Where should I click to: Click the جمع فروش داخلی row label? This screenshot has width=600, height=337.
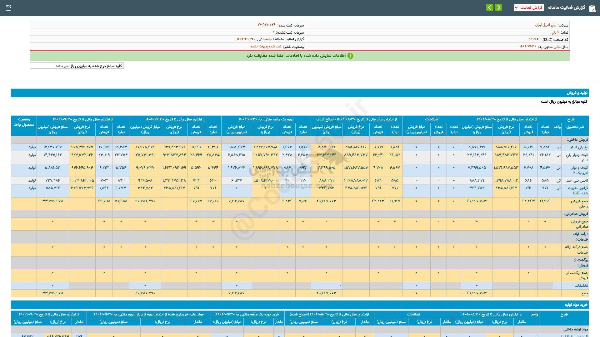pyautogui.click(x=579, y=203)
